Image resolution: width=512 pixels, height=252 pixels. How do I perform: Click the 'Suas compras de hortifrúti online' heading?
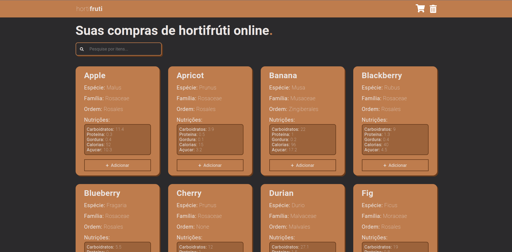174,31
